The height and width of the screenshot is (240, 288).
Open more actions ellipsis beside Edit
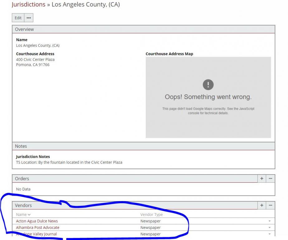29,18
